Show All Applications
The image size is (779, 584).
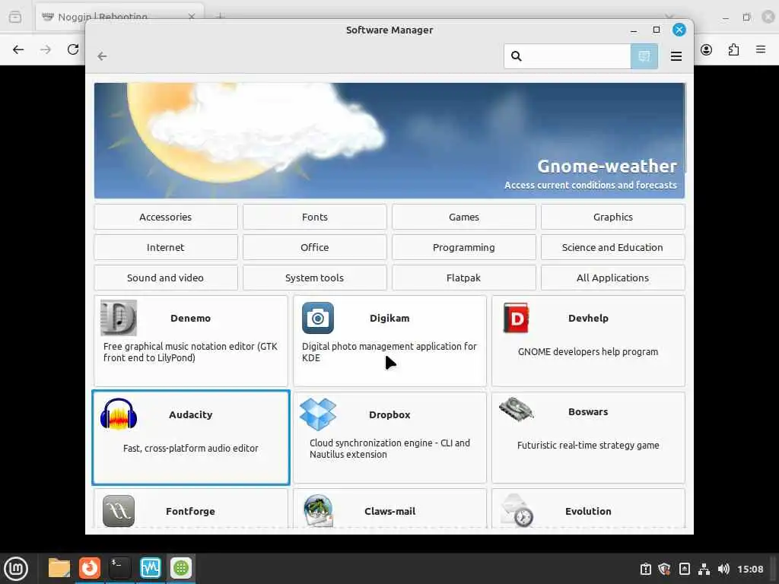tap(613, 278)
